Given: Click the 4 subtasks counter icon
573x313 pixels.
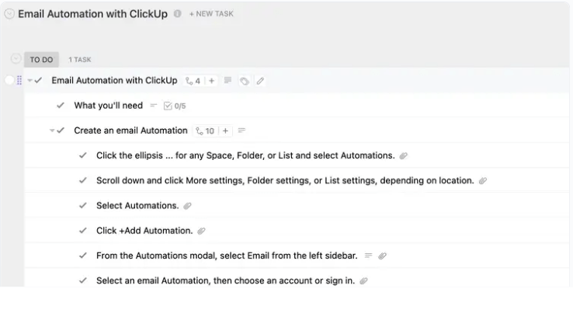Looking at the screenshot, I should 193,81.
